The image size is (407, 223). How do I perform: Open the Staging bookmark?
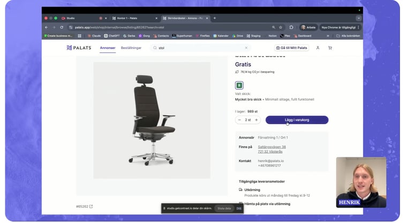pos(254,36)
